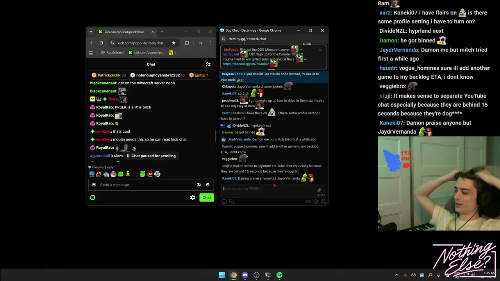The width and height of the screenshot is (500, 281).
Task: Insert the blue Huggy emote in Kick
Action: 92,174
